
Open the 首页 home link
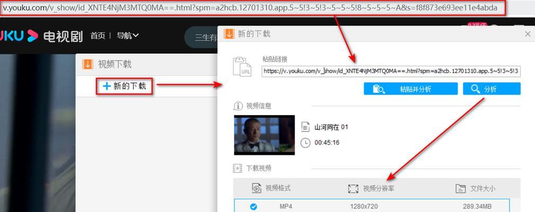coord(97,36)
